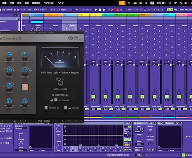Select preset slot A in plugin footer
Screen dimensions: 192x158
pyautogui.click(x=15, y=121)
